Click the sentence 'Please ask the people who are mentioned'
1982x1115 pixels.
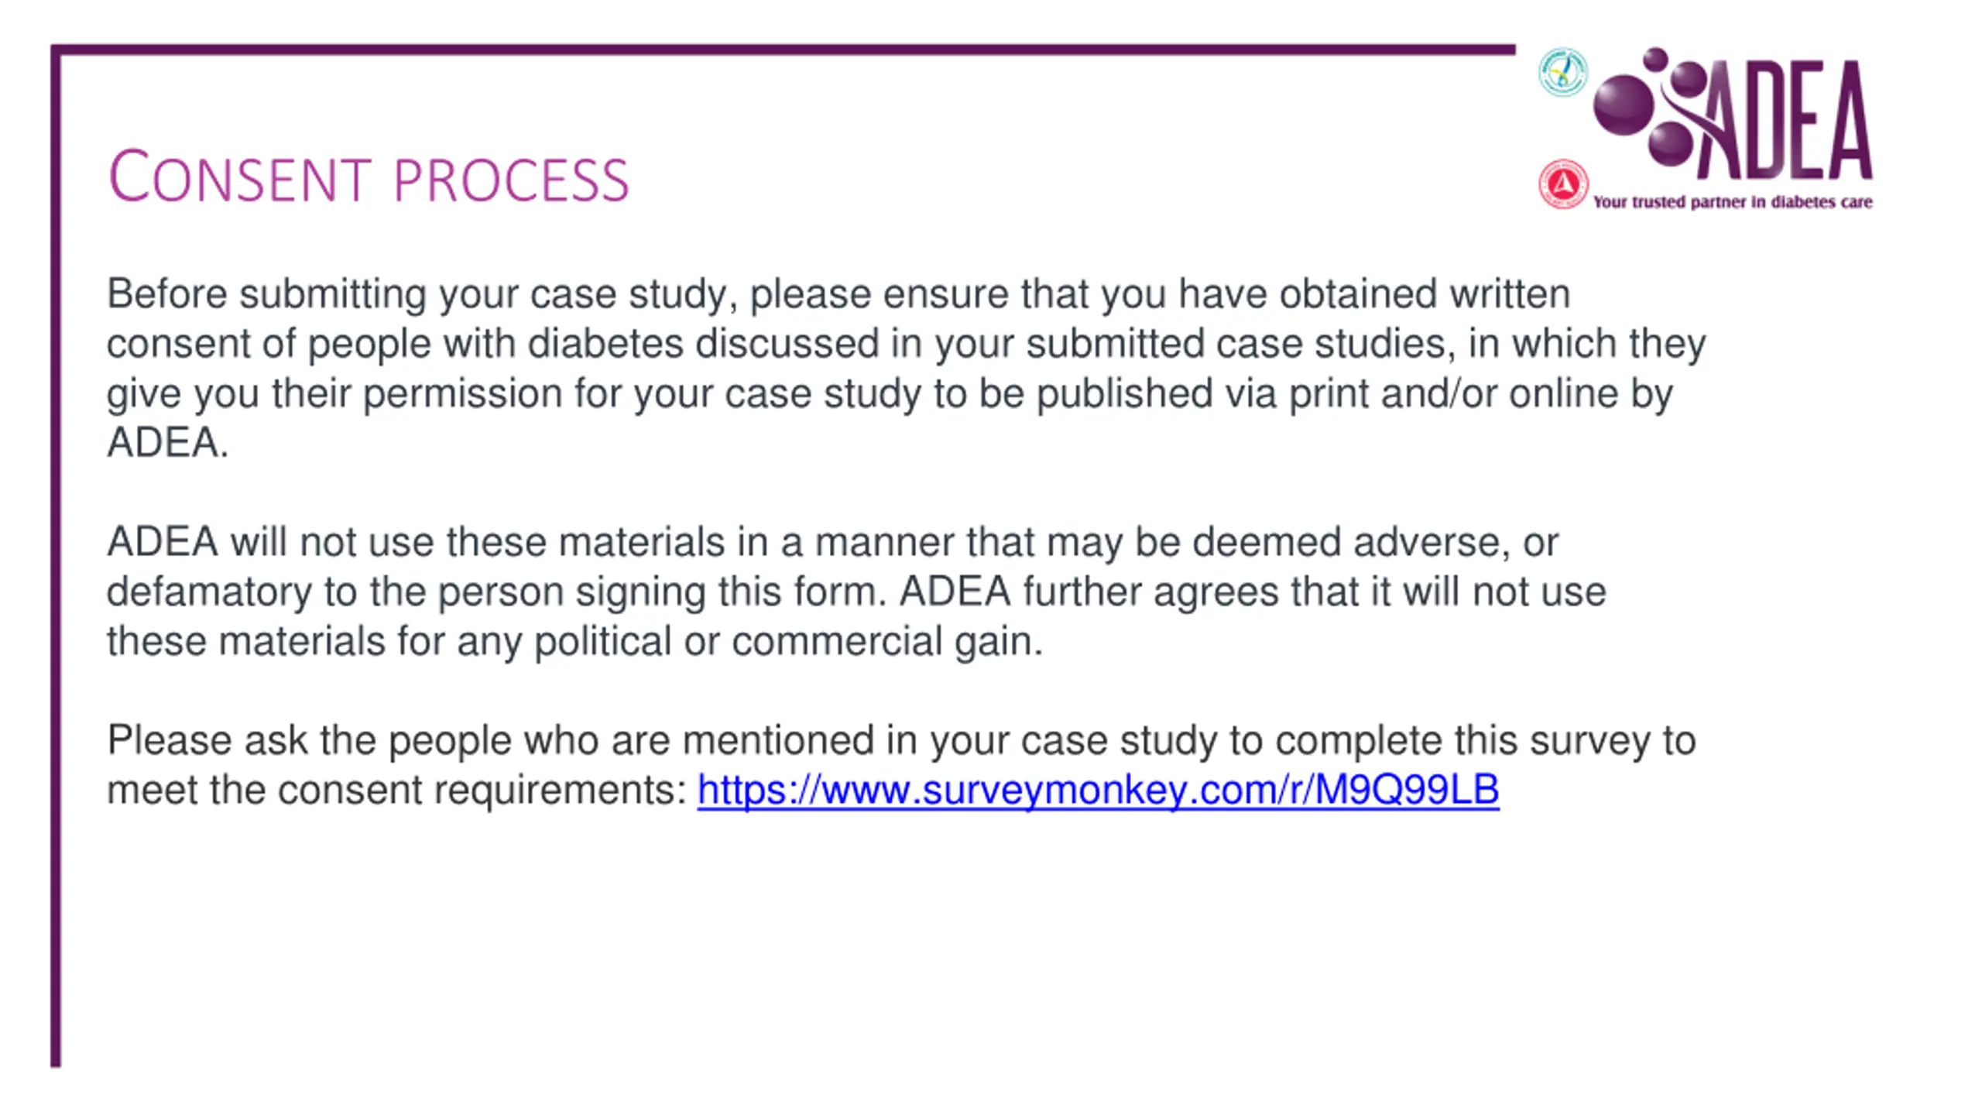click(901, 740)
